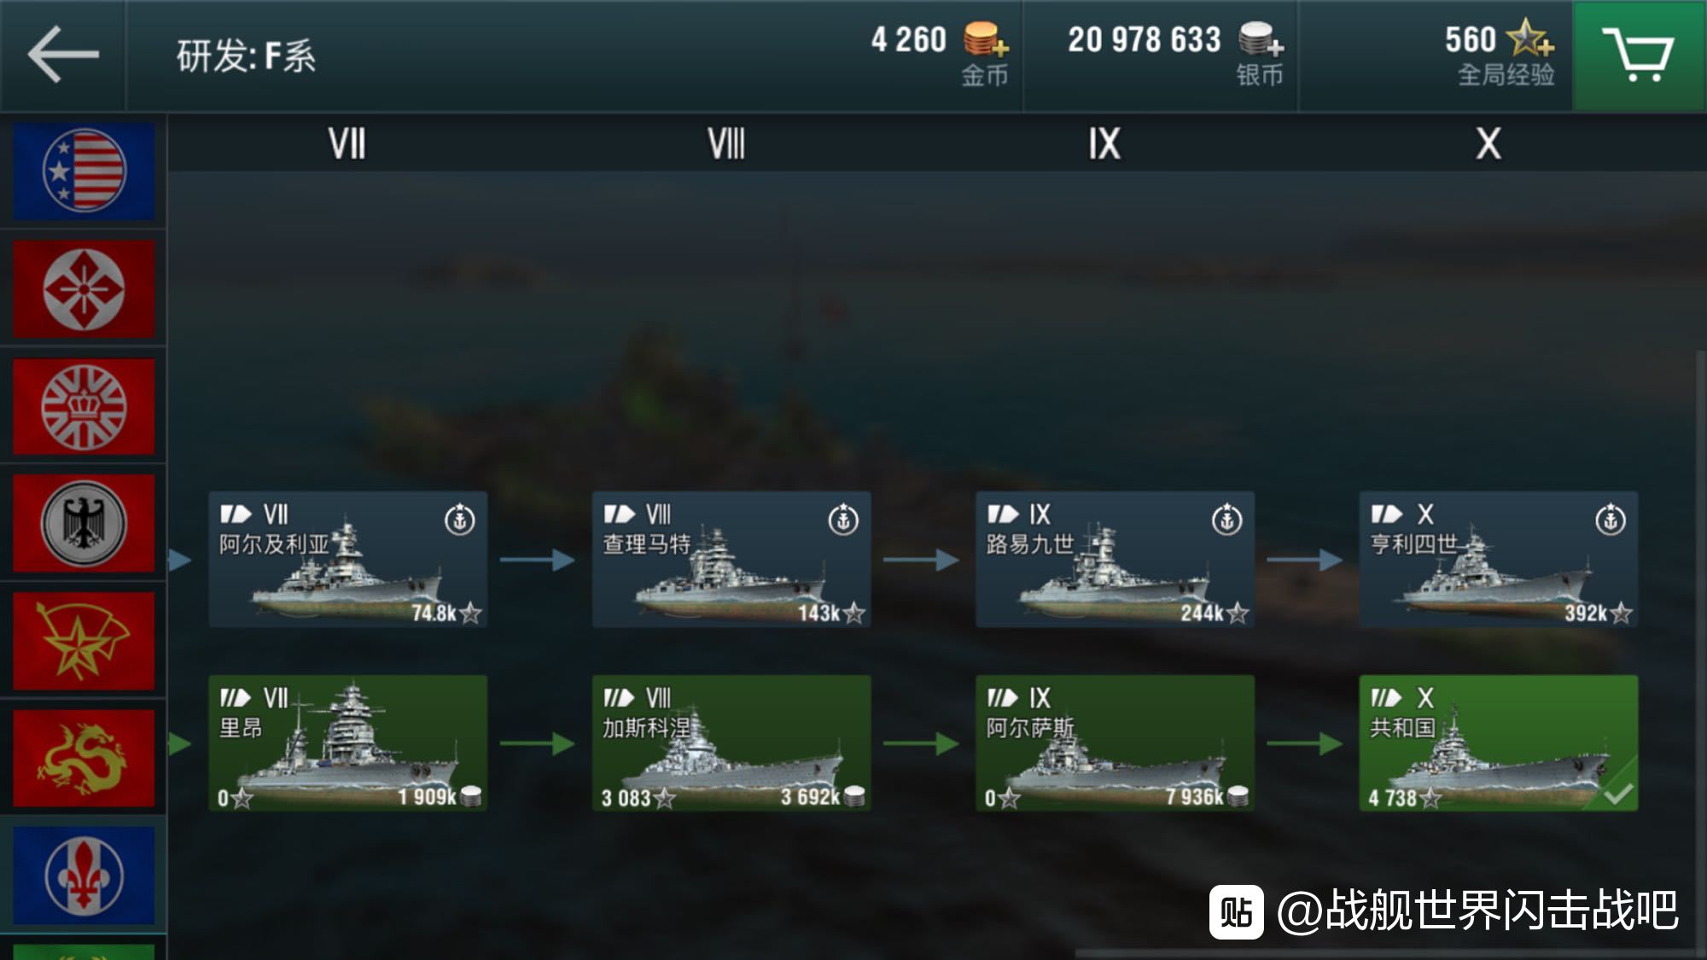Choose the French fleur-de-lis nation flag
This screenshot has width=1707, height=960.
click(84, 876)
